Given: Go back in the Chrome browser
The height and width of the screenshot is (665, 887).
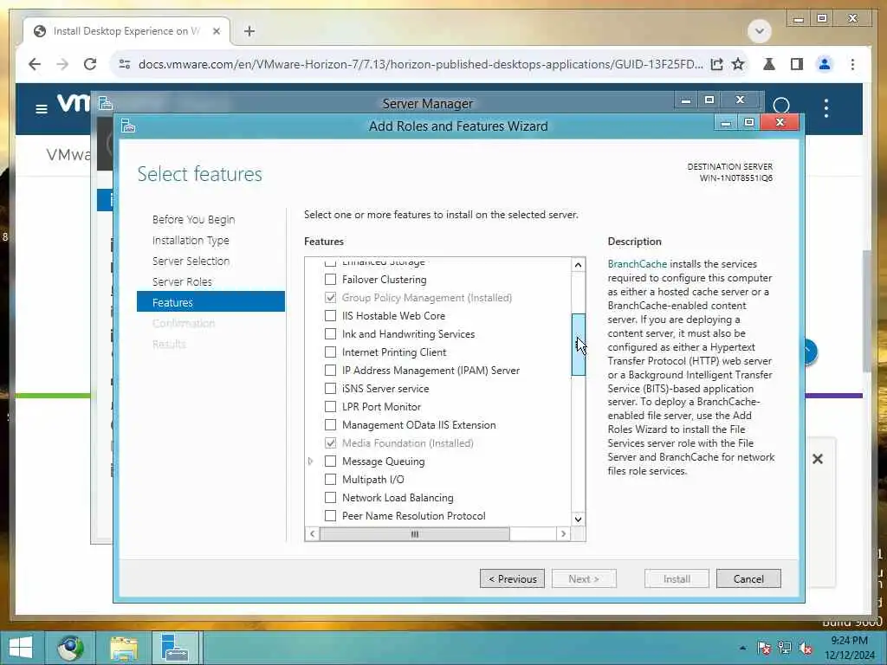Looking at the screenshot, I should tap(35, 64).
